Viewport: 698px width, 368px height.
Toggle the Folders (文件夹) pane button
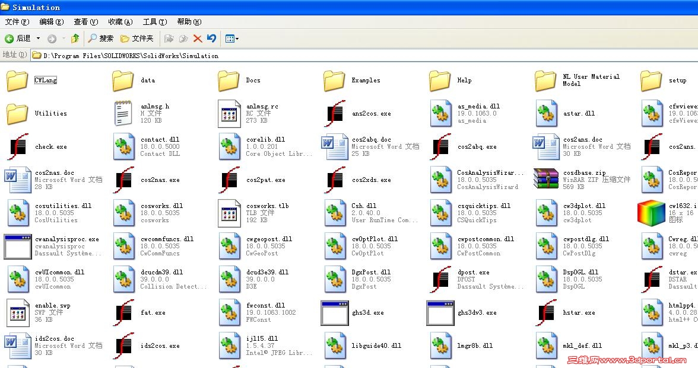[x=137, y=39]
